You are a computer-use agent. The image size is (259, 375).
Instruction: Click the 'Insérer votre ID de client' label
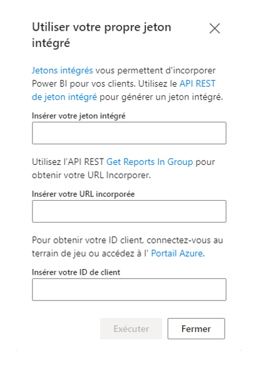[76, 272]
